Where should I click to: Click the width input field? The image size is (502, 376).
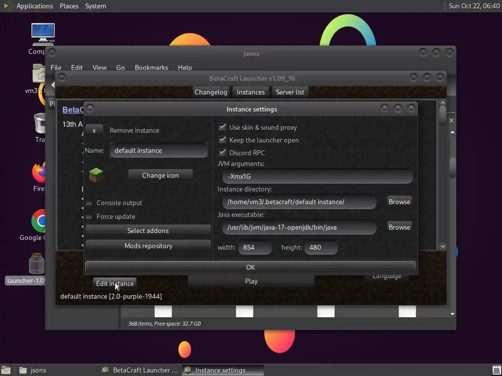click(255, 247)
